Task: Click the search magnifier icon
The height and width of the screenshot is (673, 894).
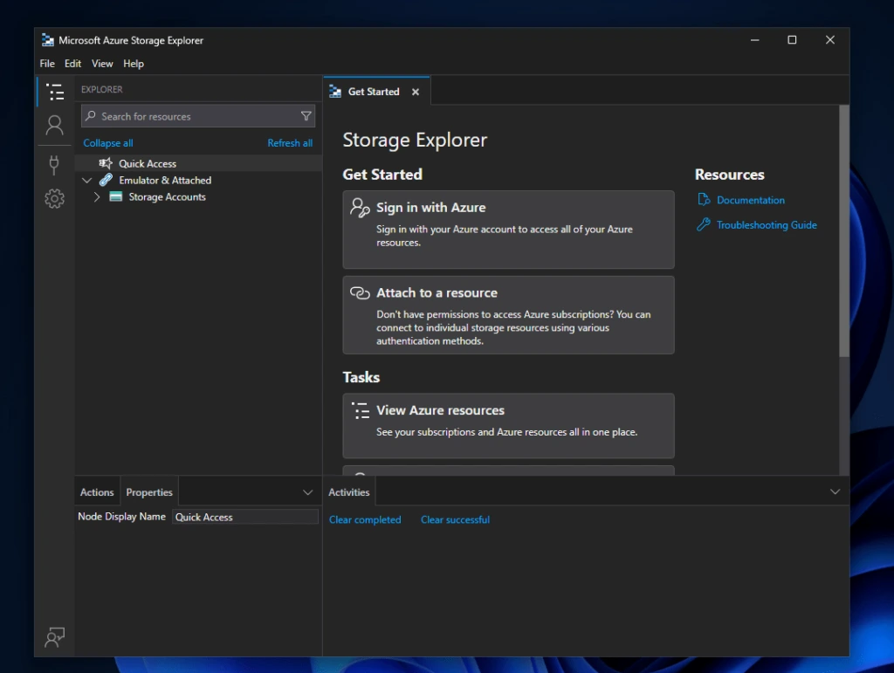Action: (90, 116)
